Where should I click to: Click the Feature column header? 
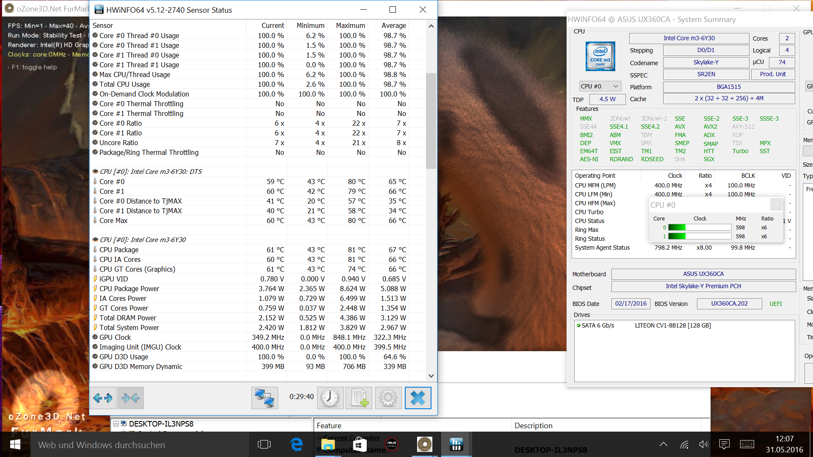coord(329,426)
